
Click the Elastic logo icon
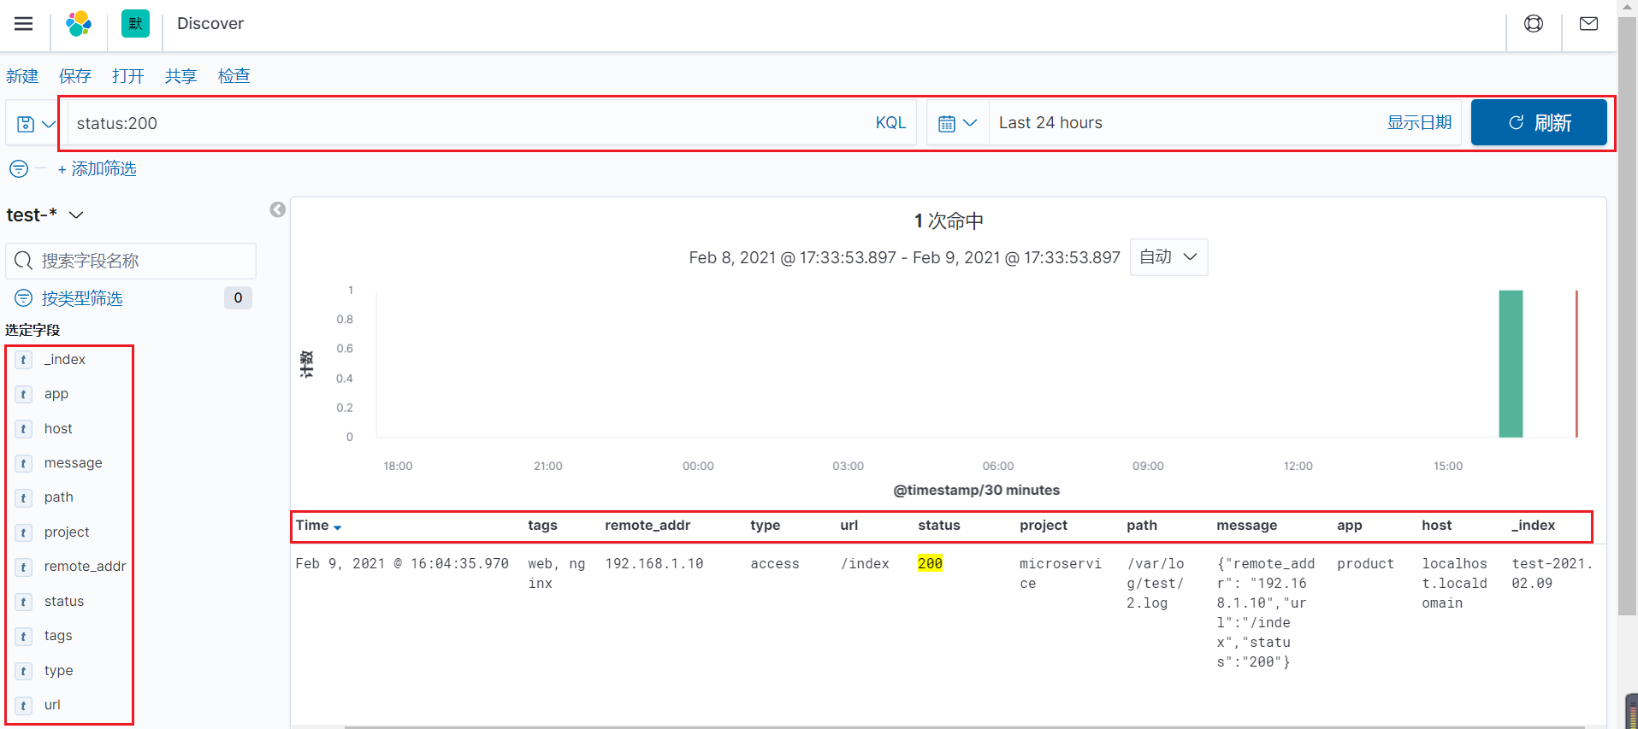[x=79, y=24]
